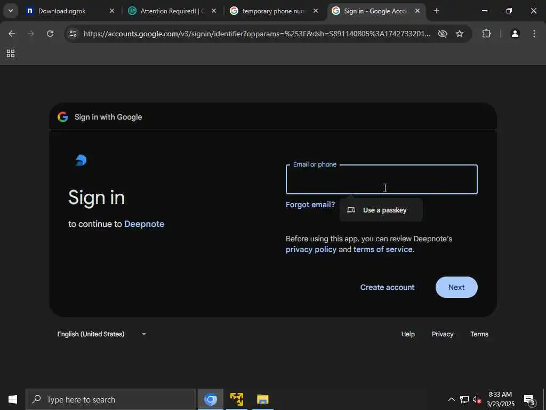Screen dimensions: 546x410
Task: Click the Type here to search box
Action: click(111, 399)
